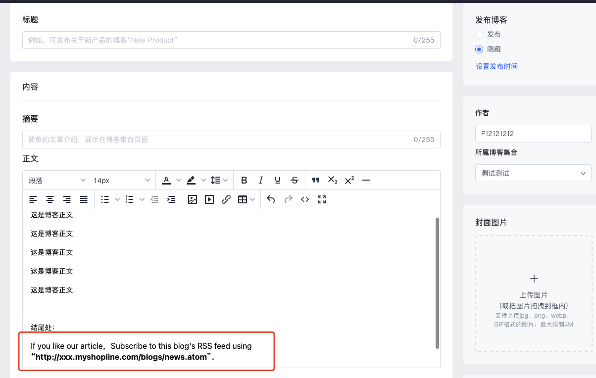
Task: Click the font color A icon
Action: 166,181
